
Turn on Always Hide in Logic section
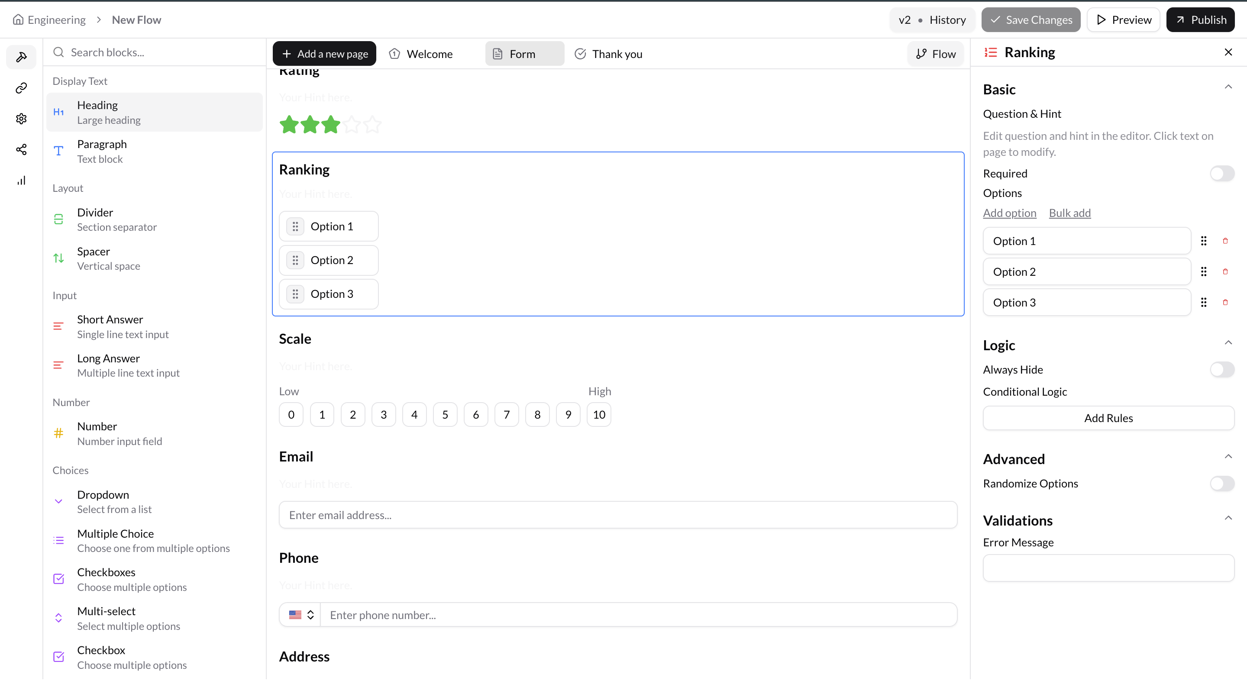point(1222,369)
